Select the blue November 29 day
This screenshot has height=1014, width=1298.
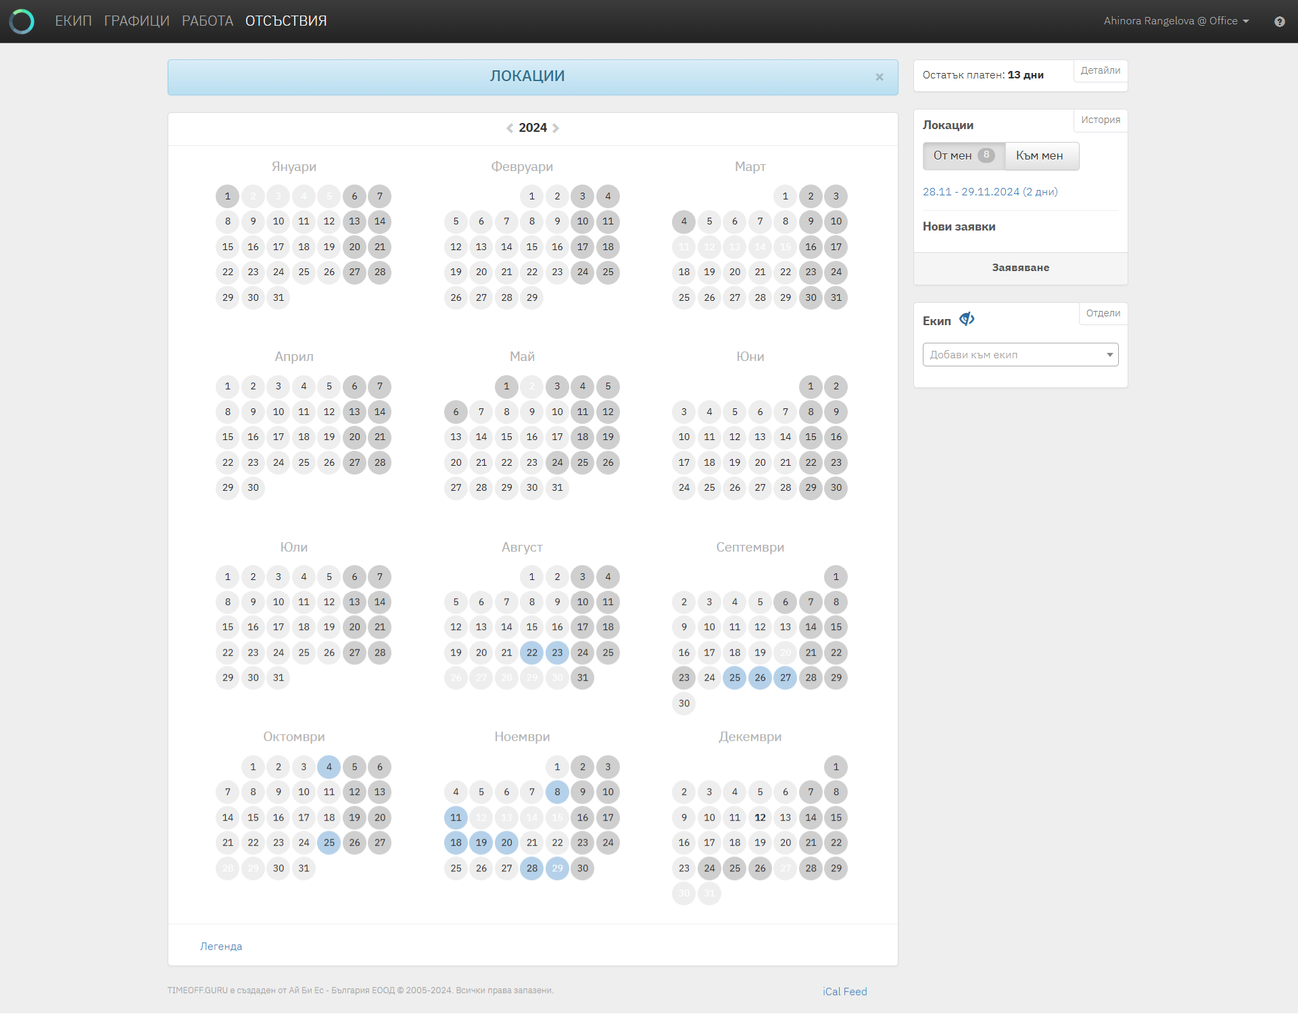coord(557,868)
